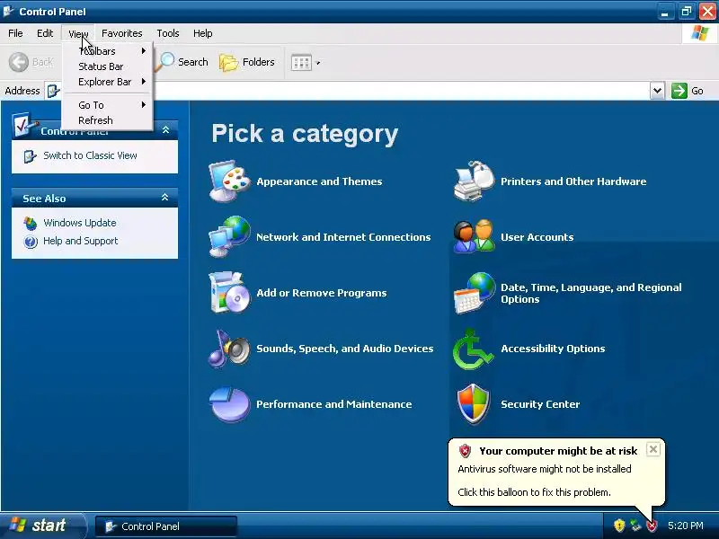Click the network connection tray icon
This screenshot has width=719, height=539.
[x=635, y=526]
